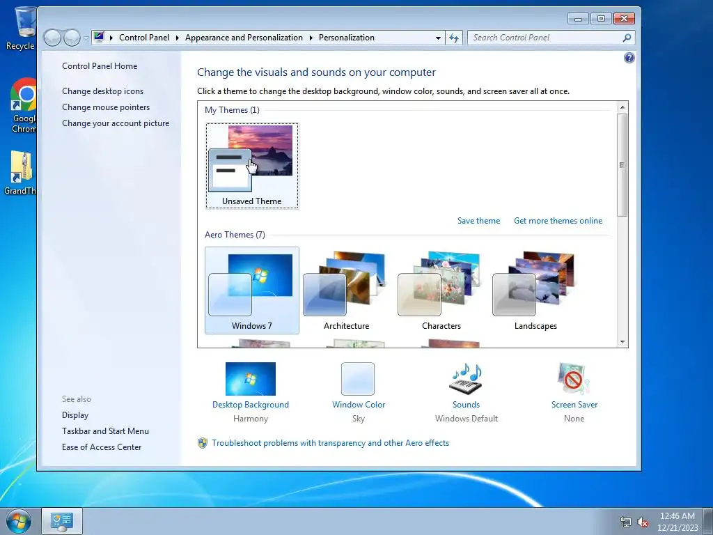
Task: Open the Windows Start orb
Action: [19, 521]
